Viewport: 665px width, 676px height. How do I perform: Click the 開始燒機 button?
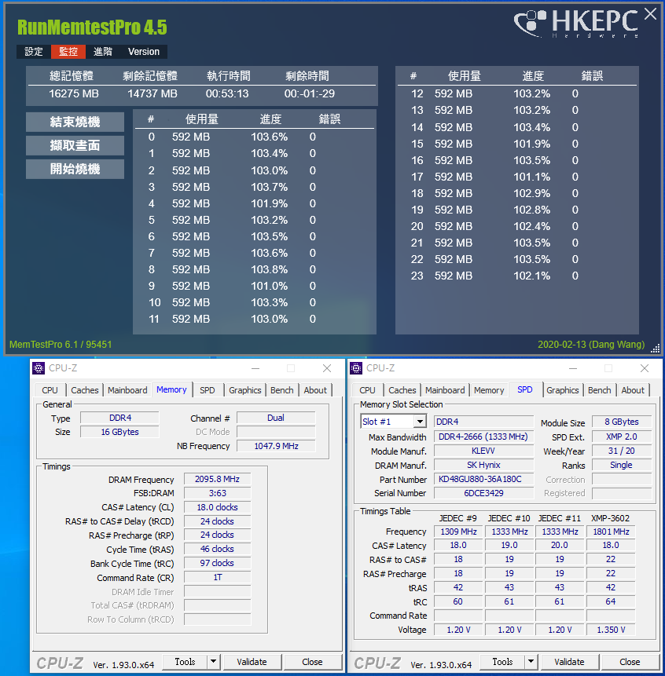pyautogui.click(x=75, y=169)
